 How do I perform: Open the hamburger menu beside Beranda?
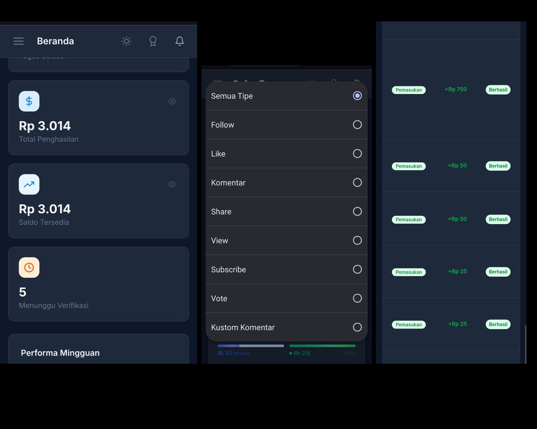[18, 41]
